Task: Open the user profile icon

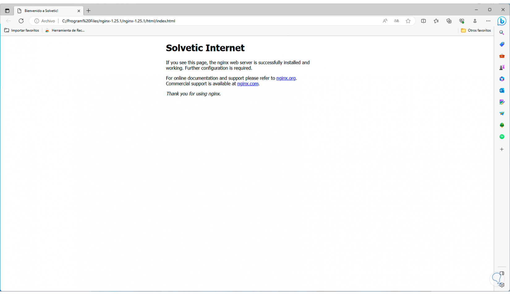Action: point(475,21)
